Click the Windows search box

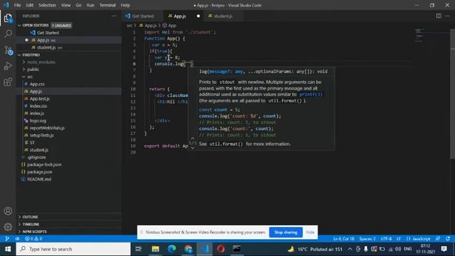[73, 249]
